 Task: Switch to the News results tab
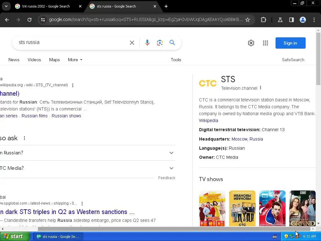pyautogui.click(x=14, y=60)
